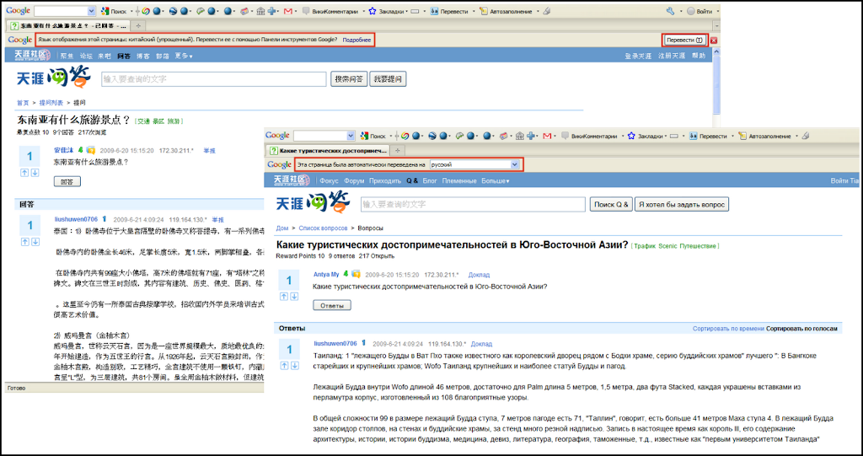Click blue plus icon in front window toolbar
The image size is (863, 456).
coord(531,136)
